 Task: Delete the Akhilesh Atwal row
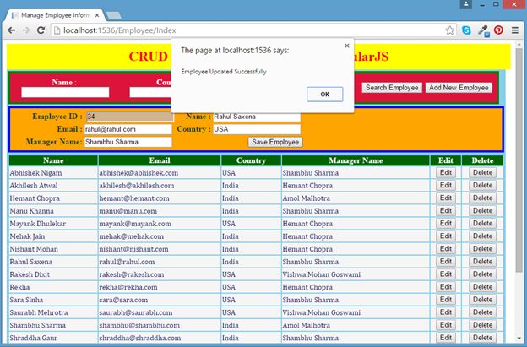[x=482, y=186]
